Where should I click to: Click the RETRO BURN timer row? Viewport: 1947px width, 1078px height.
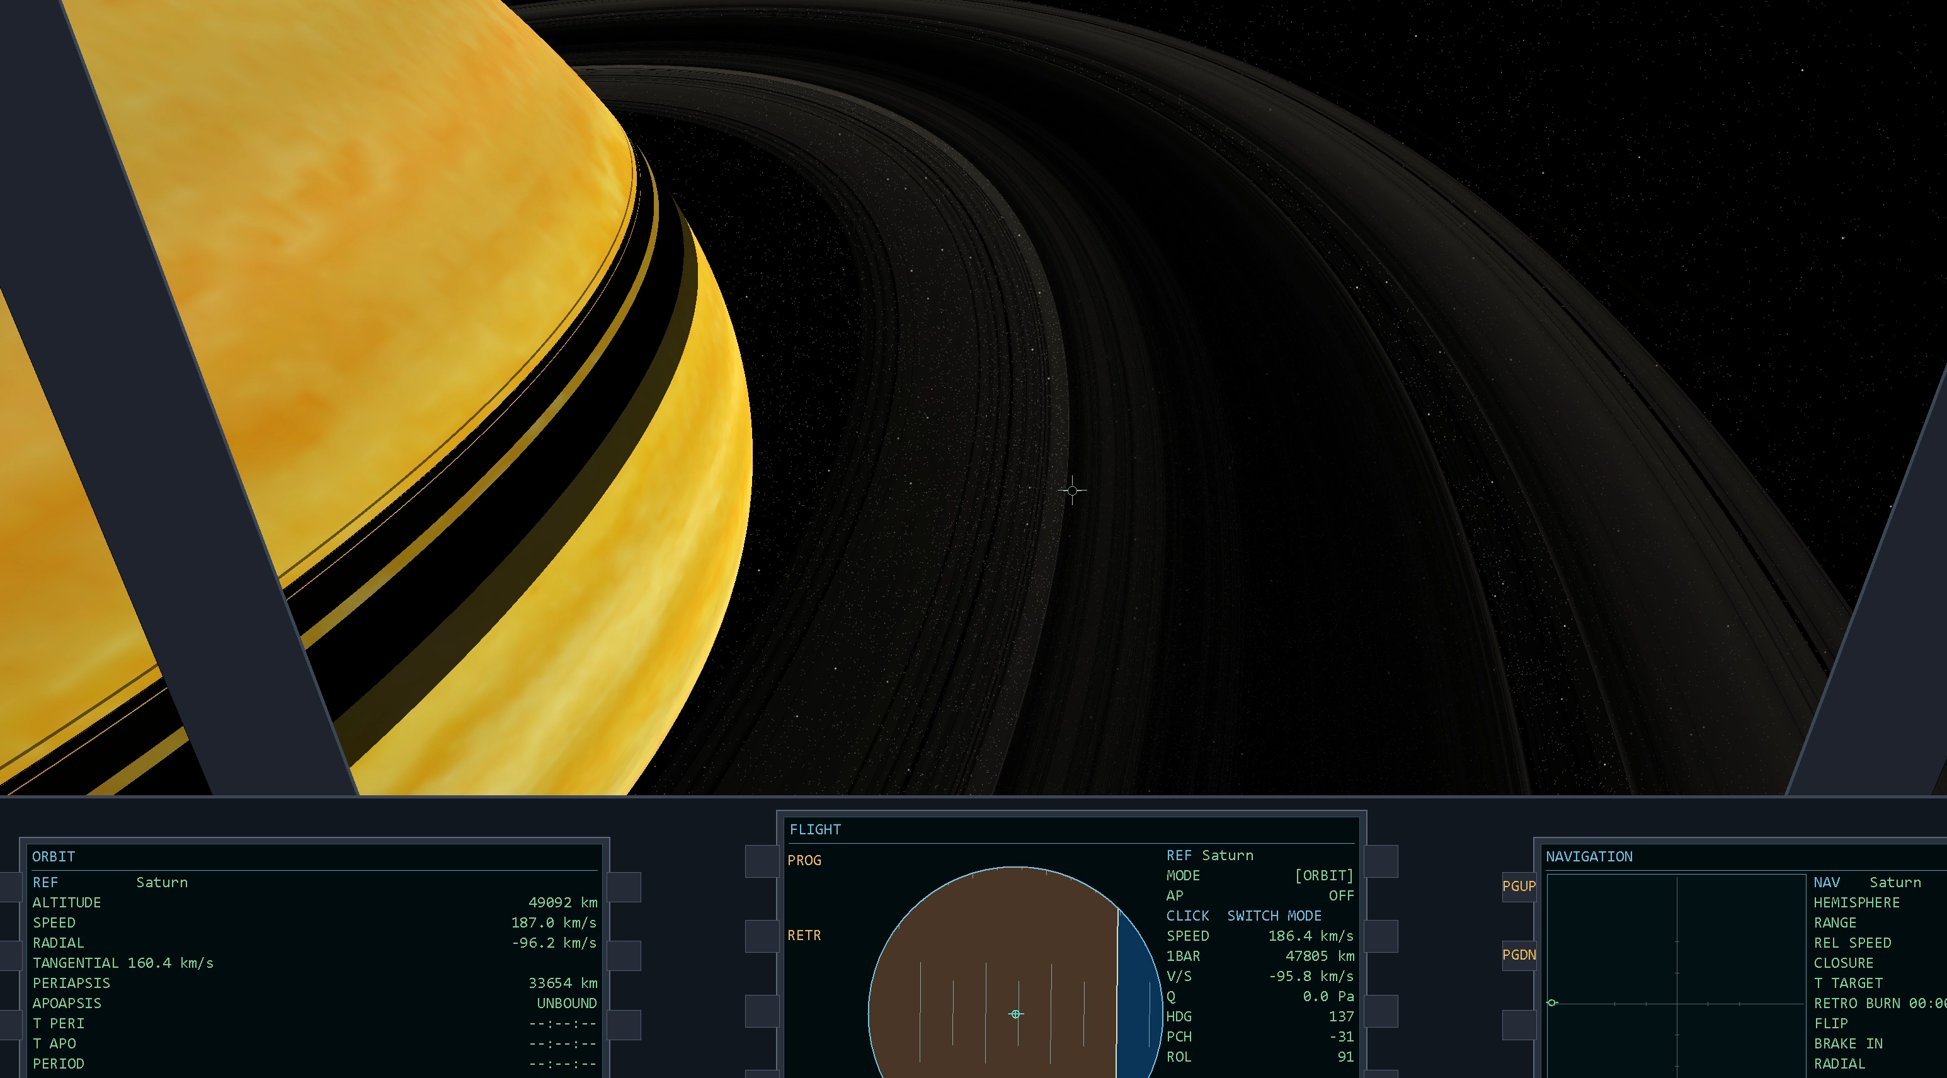(x=1880, y=1003)
